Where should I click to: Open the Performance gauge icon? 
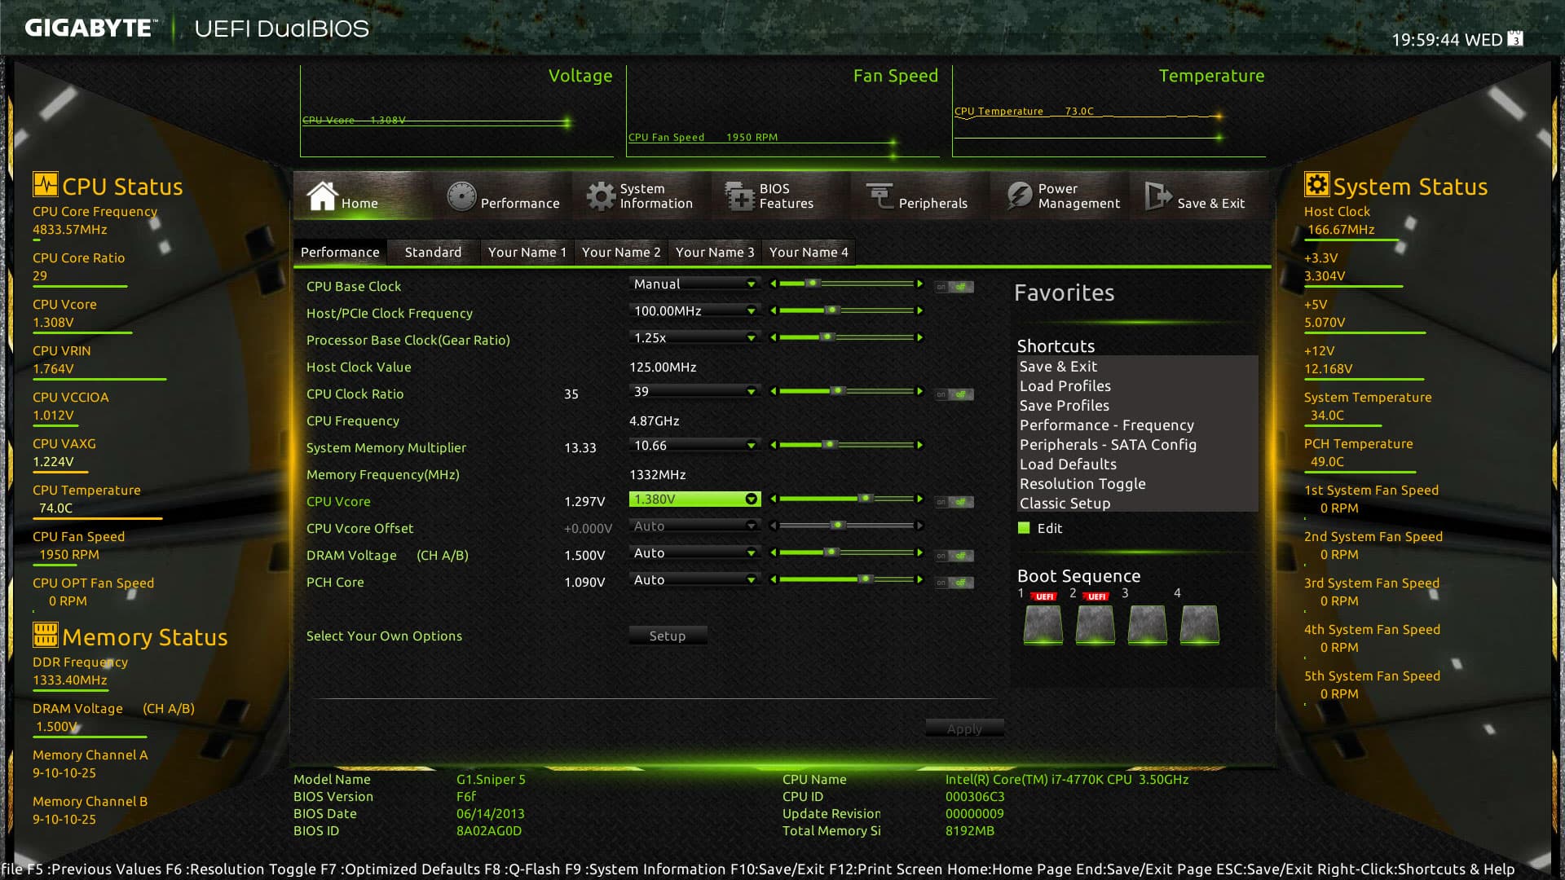[461, 196]
